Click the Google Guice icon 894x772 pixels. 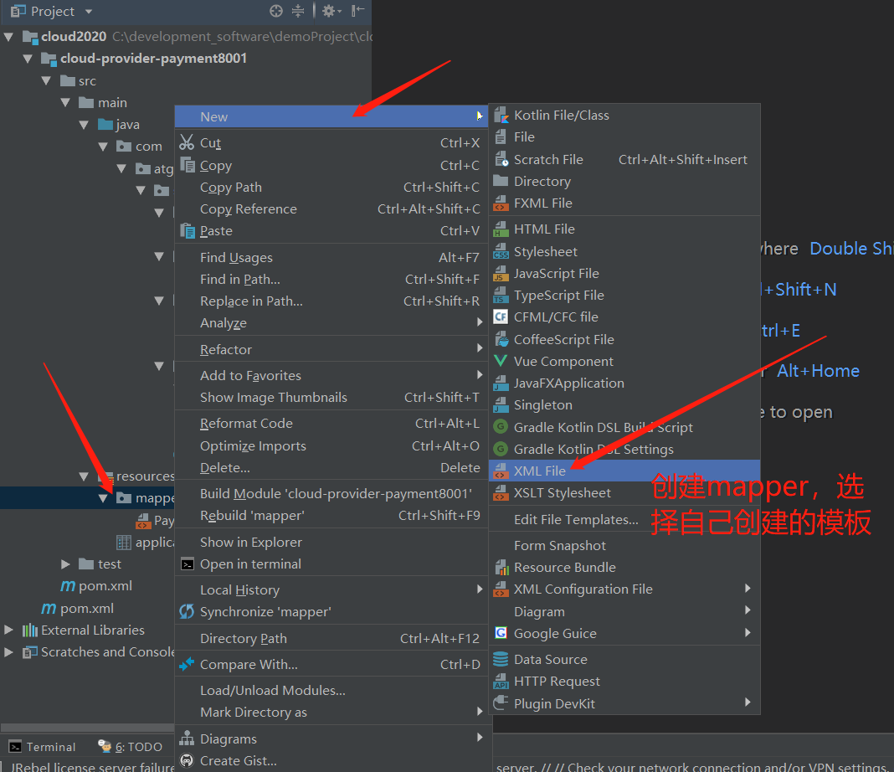501,634
